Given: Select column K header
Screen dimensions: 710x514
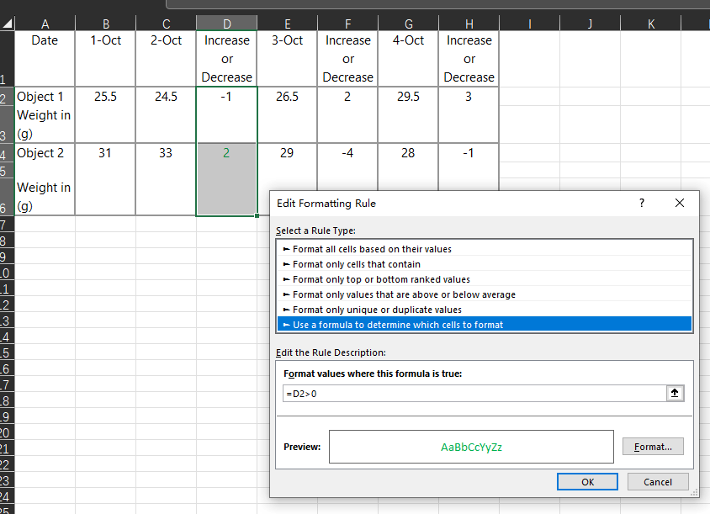Looking at the screenshot, I should (x=650, y=24).
